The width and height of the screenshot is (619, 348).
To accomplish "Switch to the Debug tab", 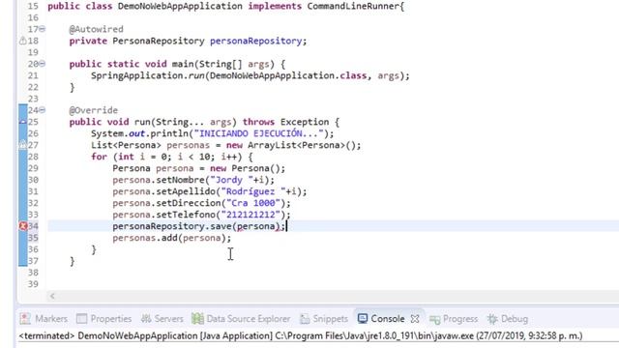I will coord(508,319).
